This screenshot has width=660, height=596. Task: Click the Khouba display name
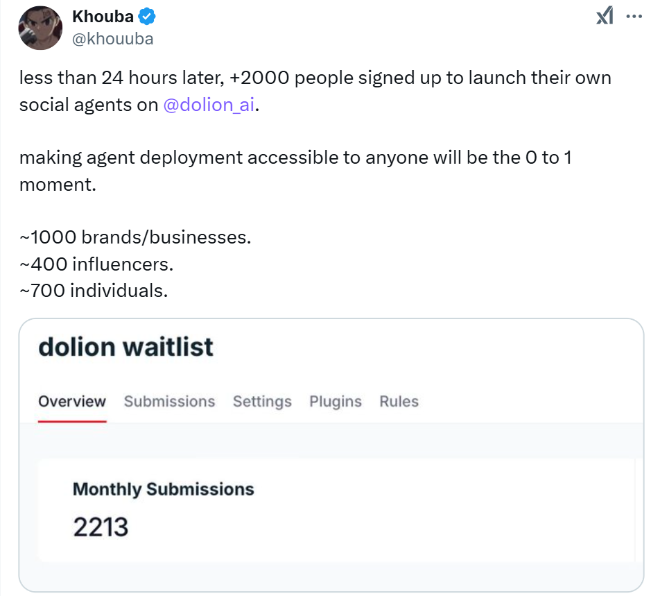[x=103, y=17]
